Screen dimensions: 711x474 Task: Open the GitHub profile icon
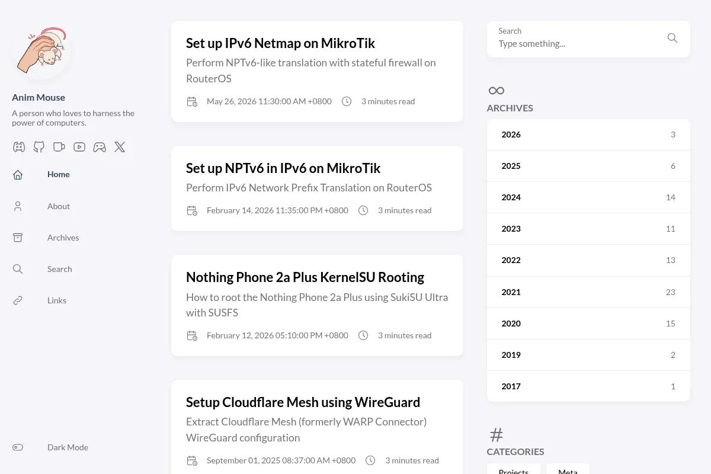[39, 147]
